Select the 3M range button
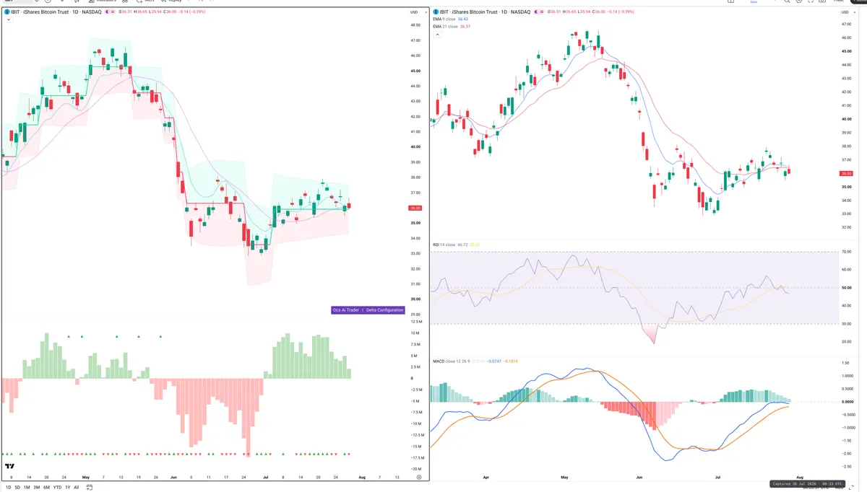 click(x=36, y=487)
